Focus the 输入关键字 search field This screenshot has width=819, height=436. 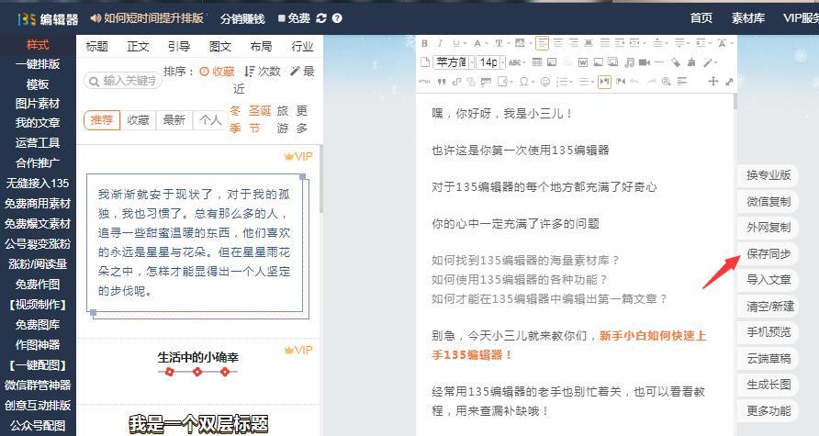tap(123, 81)
